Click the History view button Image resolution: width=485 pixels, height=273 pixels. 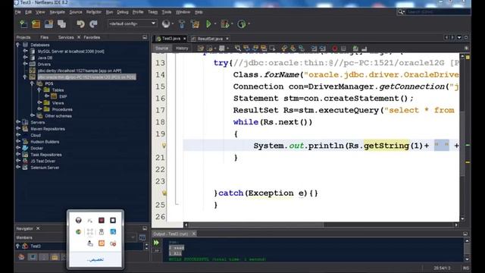click(182, 49)
